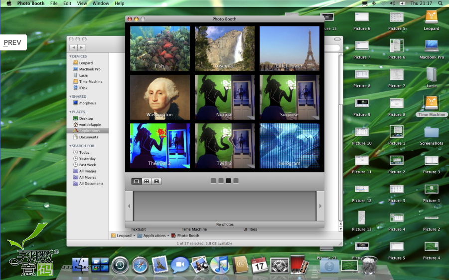Open the Apple menu
Image resolution: width=449 pixels, height=280 pixels.
[9, 3]
